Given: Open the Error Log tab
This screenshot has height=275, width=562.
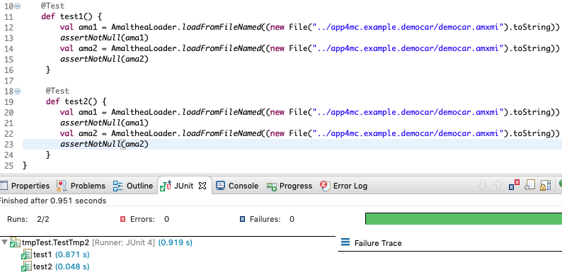Looking at the screenshot, I should tap(344, 186).
